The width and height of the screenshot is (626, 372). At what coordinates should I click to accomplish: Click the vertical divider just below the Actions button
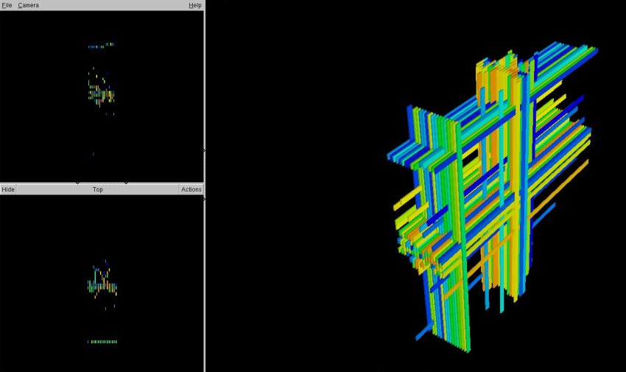tap(204, 199)
